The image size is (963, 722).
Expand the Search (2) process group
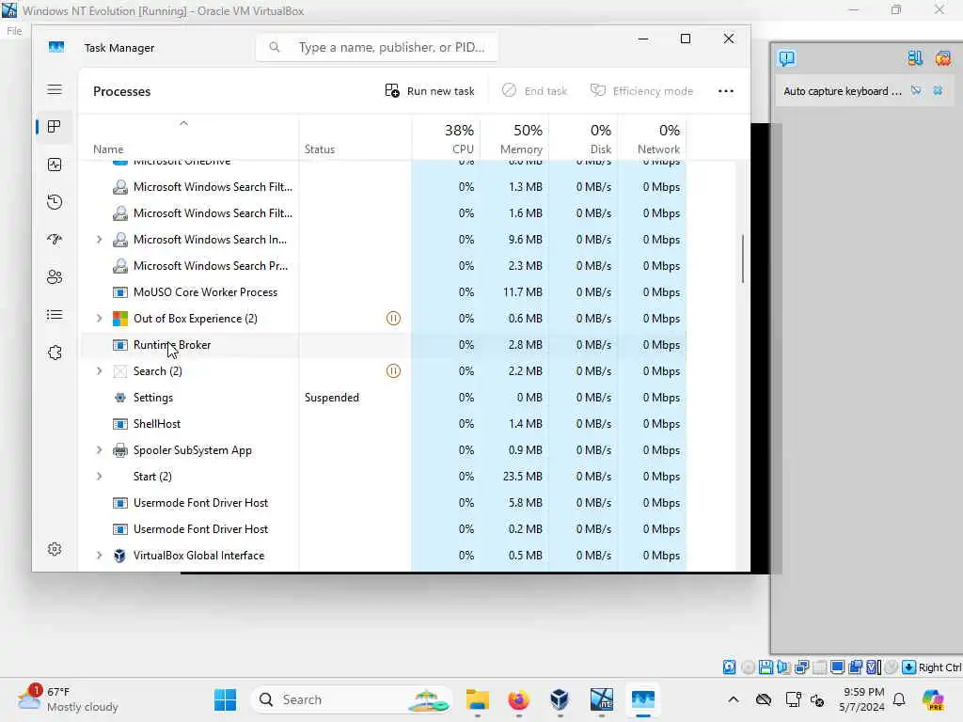point(100,370)
